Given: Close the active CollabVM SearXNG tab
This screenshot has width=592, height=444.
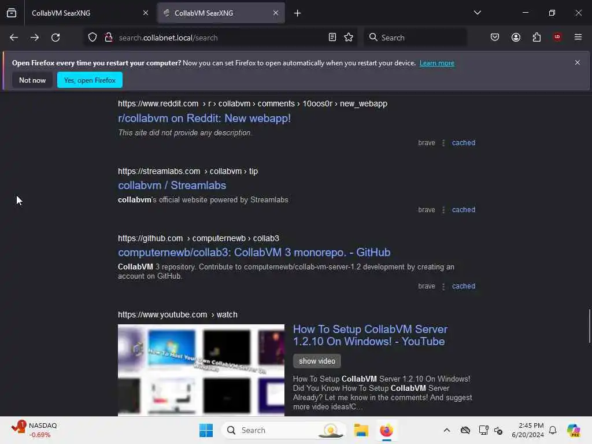Looking at the screenshot, I should point(276,13).
